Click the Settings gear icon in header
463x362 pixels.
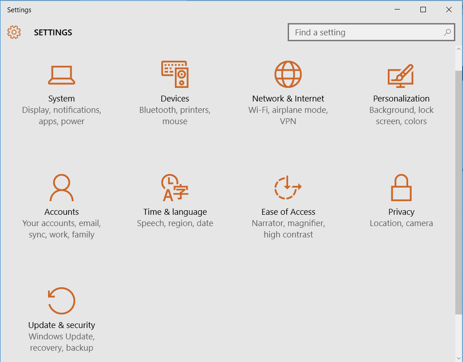click(14, 32)
